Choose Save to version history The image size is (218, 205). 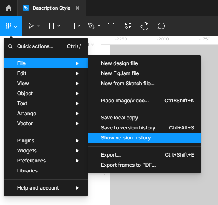[x=144, y=128]
